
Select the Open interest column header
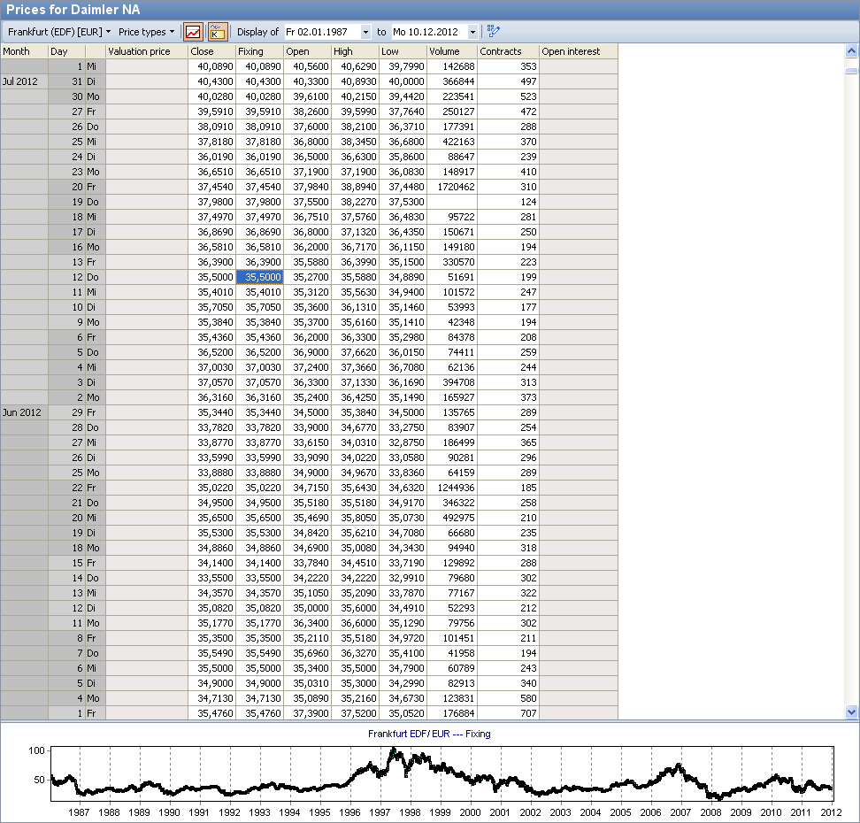point(578,51)
